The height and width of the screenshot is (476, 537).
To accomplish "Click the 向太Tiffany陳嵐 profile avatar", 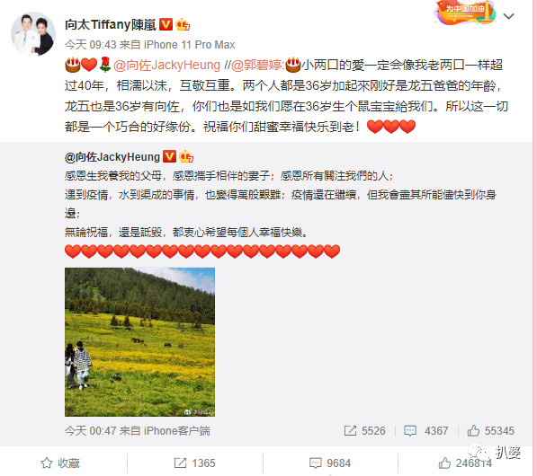I will coord(33,34).
